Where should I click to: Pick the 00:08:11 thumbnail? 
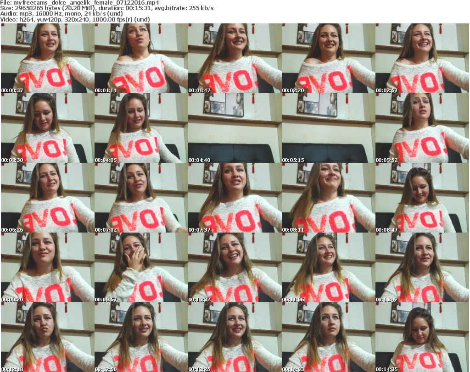coord(328,198)
